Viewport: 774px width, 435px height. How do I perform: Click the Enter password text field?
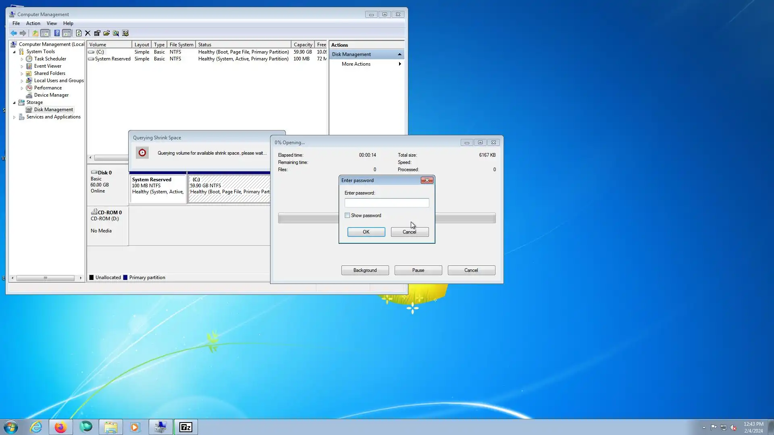pos(387,203)
